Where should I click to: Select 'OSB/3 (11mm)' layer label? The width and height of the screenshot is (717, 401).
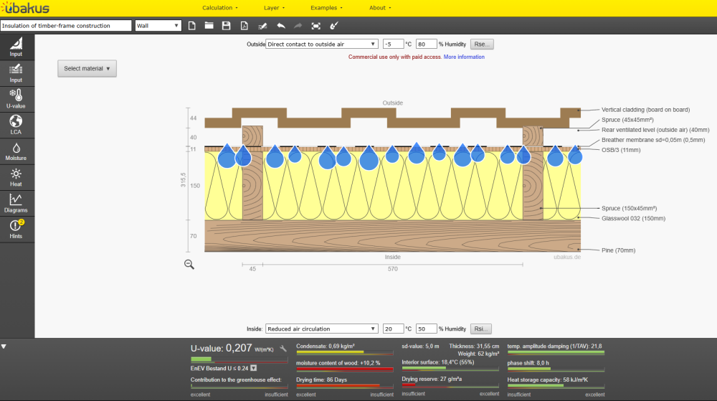tap(621, 150)
